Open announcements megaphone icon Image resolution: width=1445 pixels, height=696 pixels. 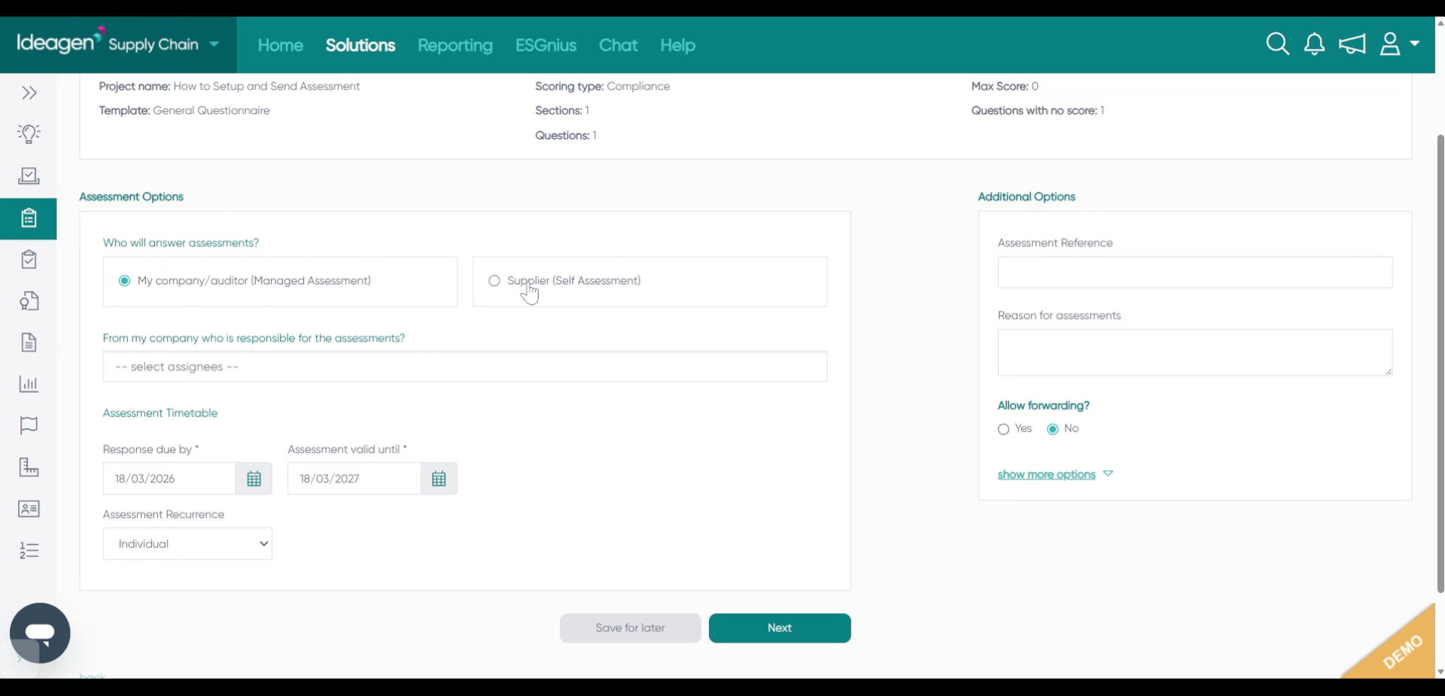1352,44
